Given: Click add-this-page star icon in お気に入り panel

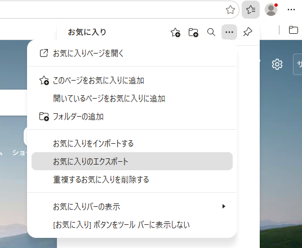Looking at the screenshot, I should tap(175, 32).
